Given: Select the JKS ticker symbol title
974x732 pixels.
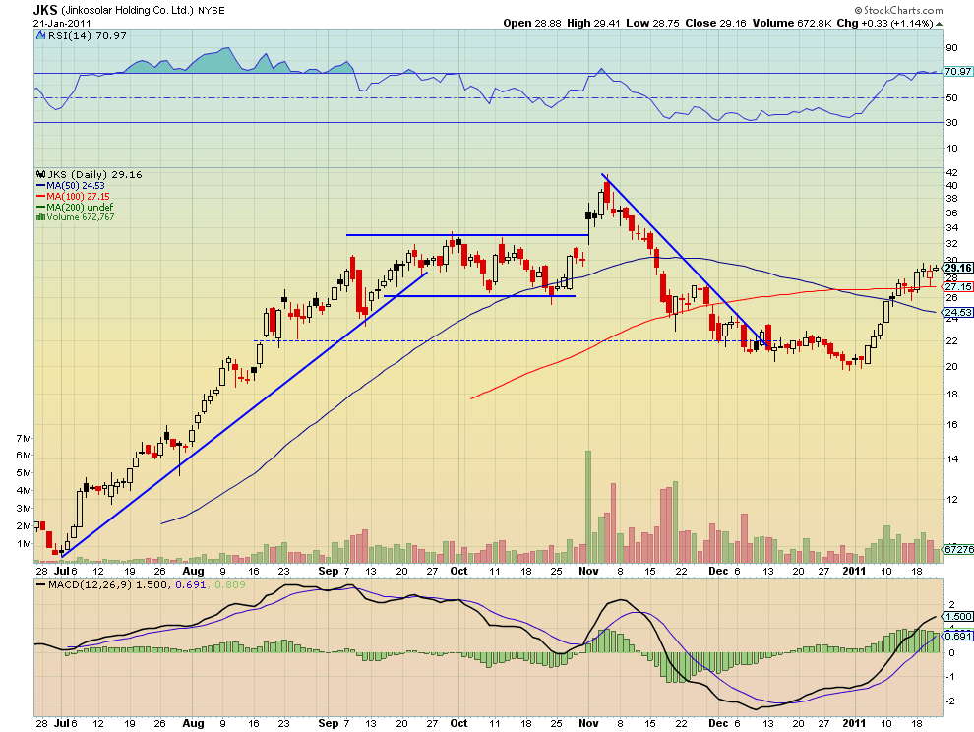Looking at the screenshot, I should 44,10.
